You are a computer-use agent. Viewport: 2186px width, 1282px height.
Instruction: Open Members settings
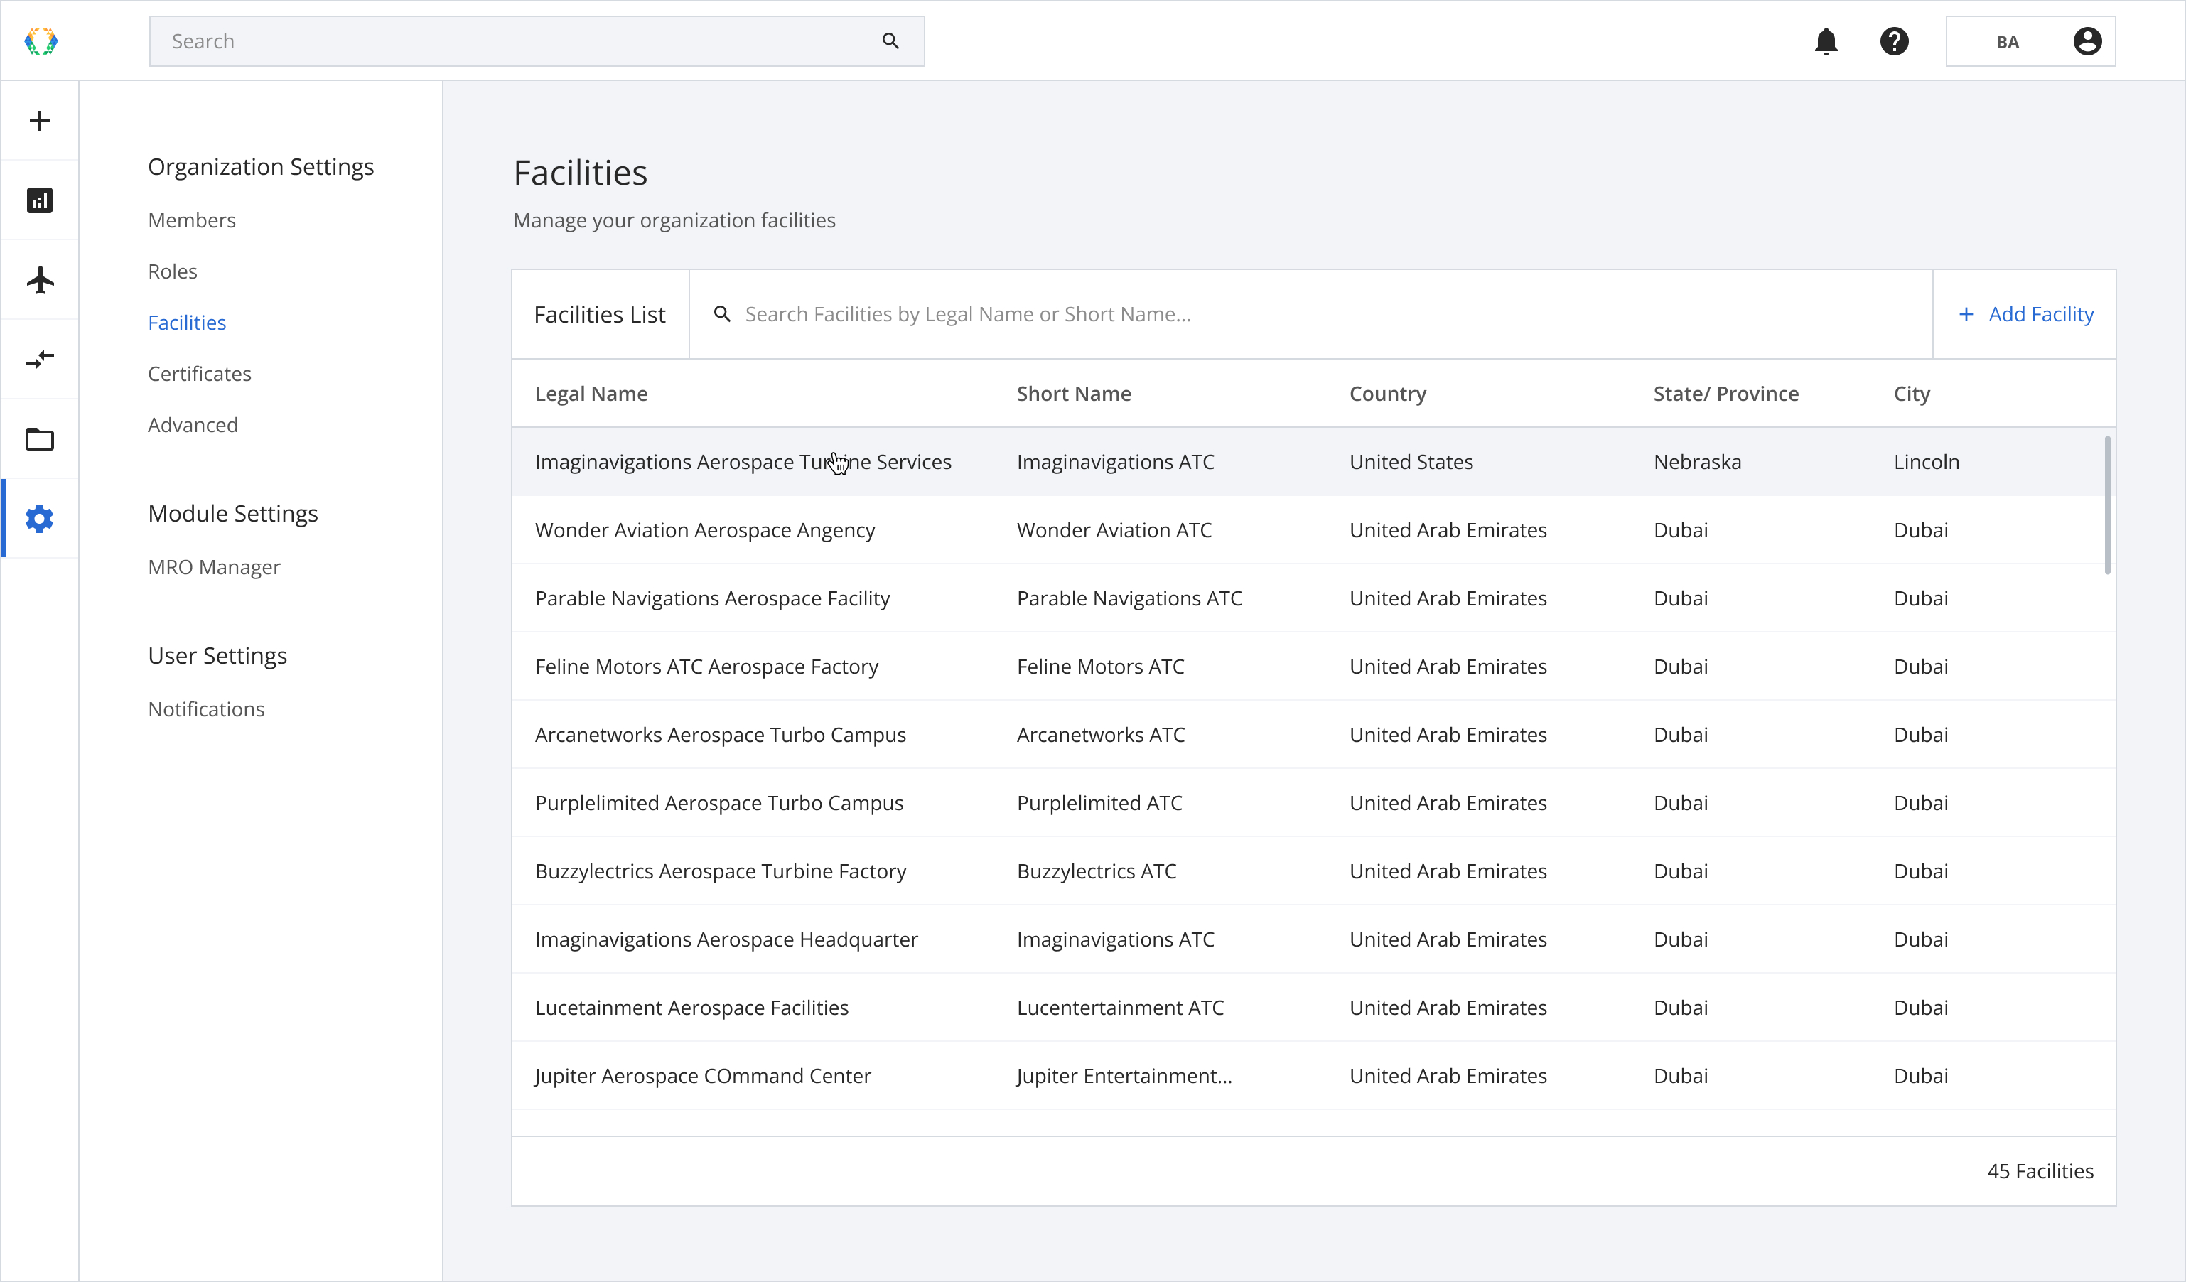coord(192,220)
